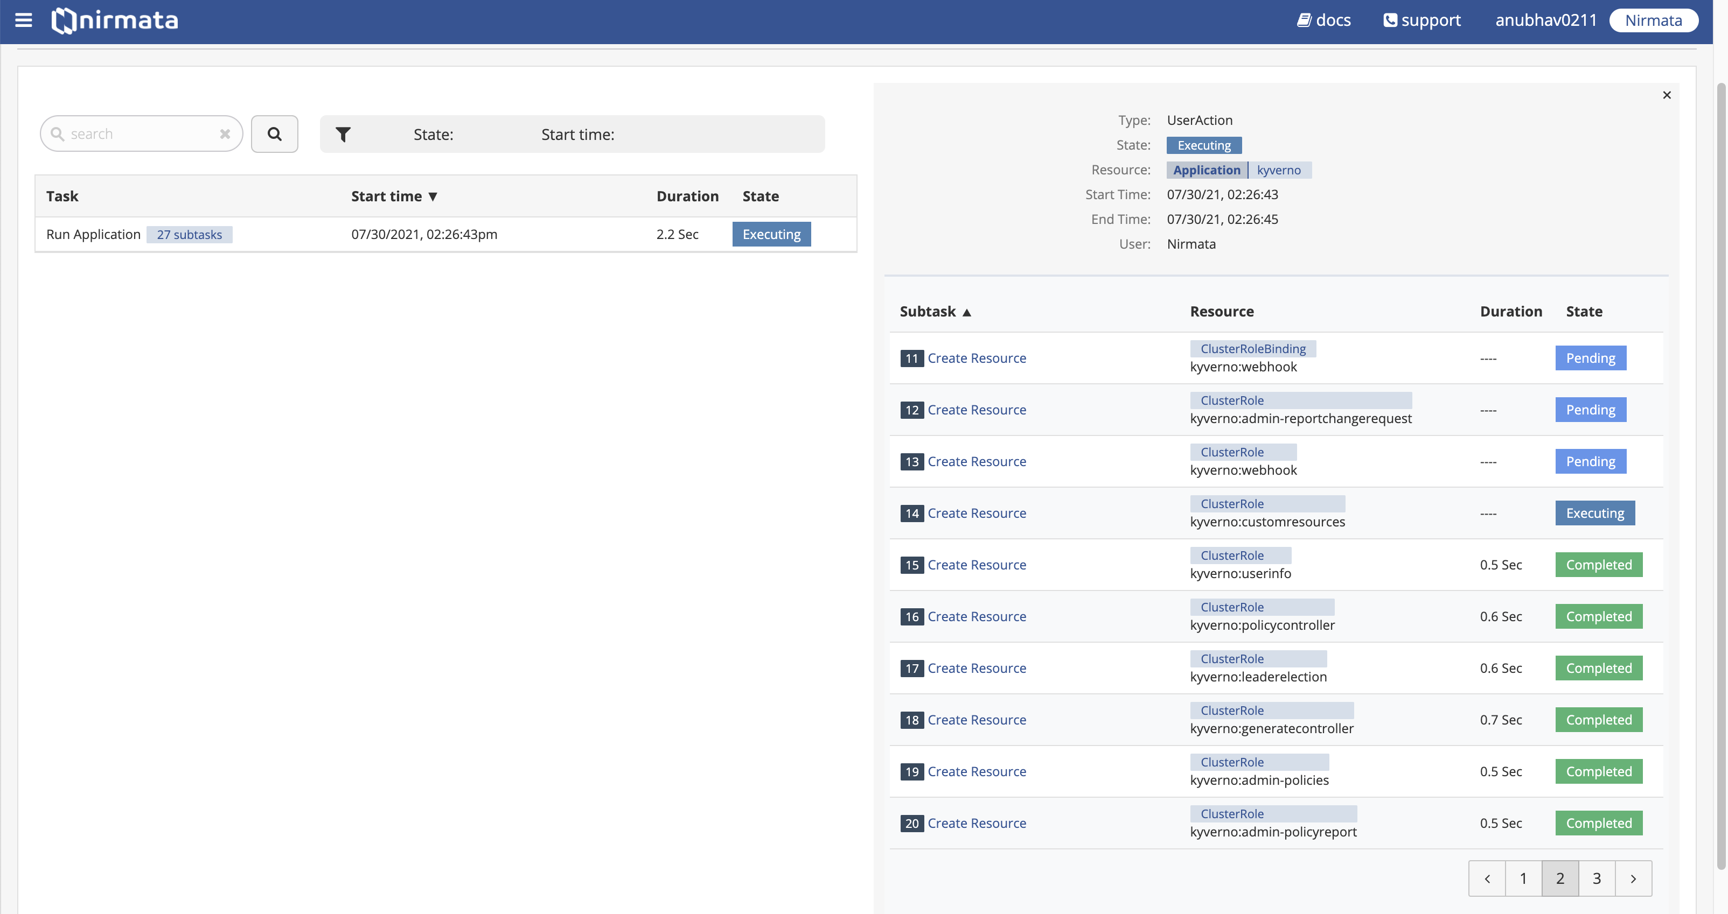
Task: Open subtask 14 Create Resource
Action: click(x=976, y=514)
